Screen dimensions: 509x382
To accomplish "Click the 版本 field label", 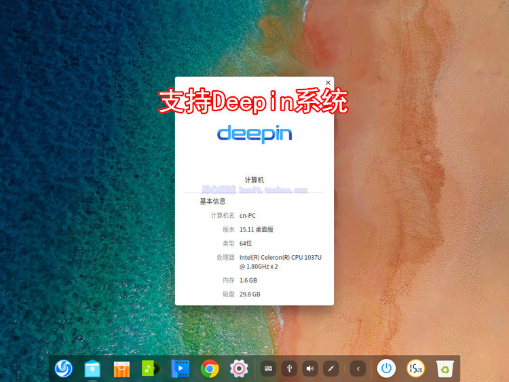I will pos(229,229).
